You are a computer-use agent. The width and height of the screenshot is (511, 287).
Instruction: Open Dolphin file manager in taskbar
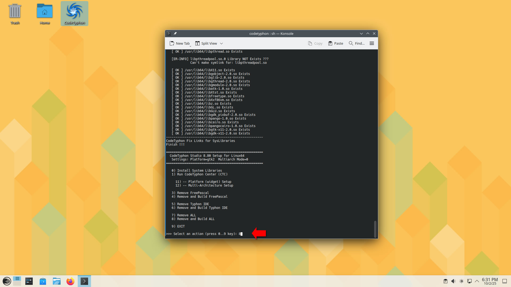pos(56,281)
